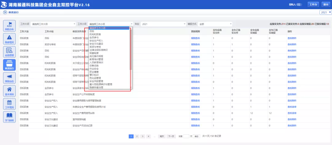The width and height of the screenshot is (332, 145).
Task: Click the 操作 column header
Action: coord(290,31)
